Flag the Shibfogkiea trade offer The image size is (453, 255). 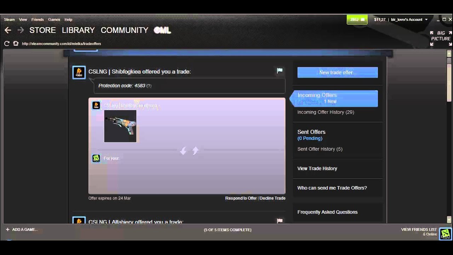(x=280, y=70)
